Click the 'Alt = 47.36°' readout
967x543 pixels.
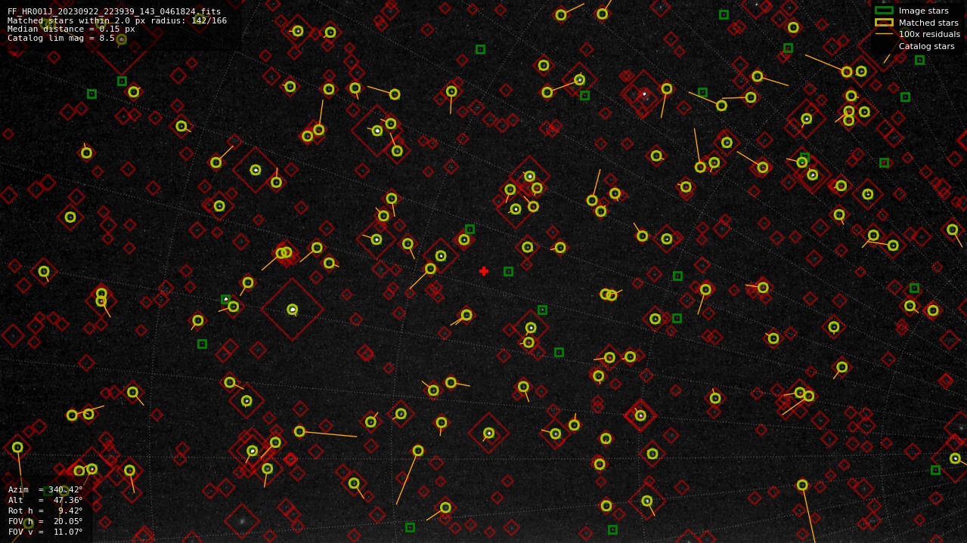coord(45,500)
